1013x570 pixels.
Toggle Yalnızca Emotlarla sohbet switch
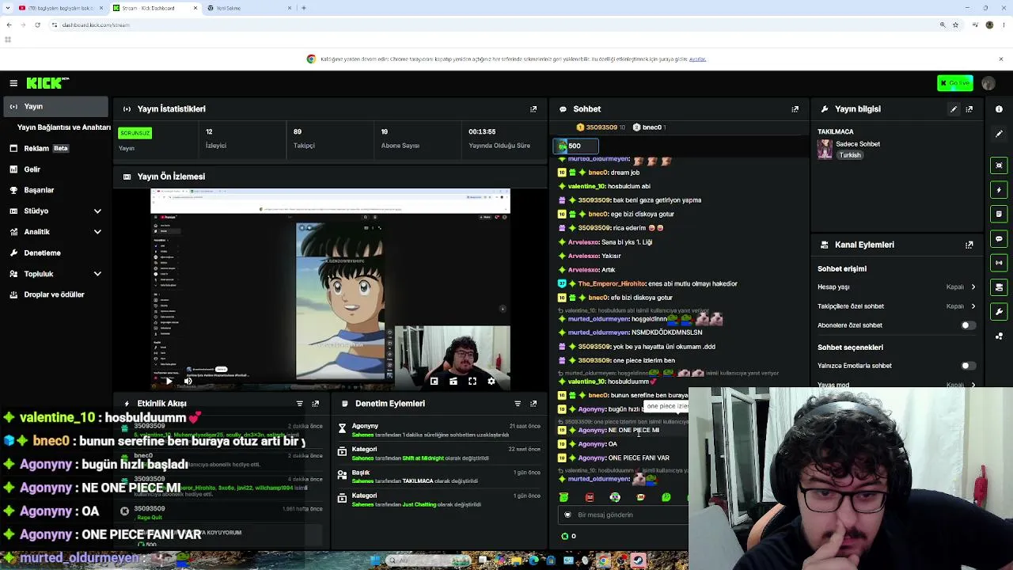click(967, 366)
